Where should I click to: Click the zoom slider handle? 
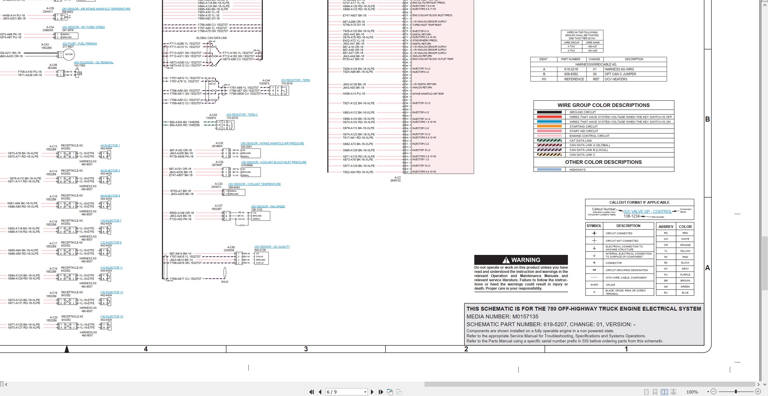point(736,392)
